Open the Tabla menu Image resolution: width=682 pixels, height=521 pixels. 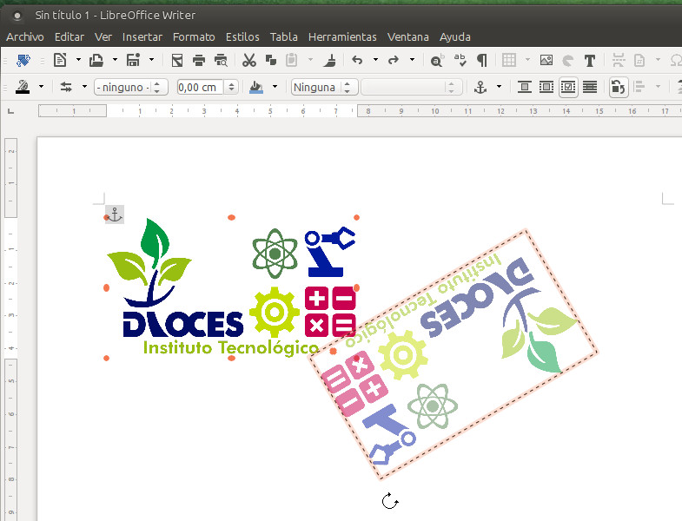(x=283, y=37)
